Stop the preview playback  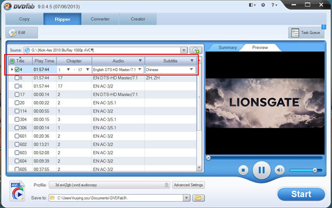(243, 170)
